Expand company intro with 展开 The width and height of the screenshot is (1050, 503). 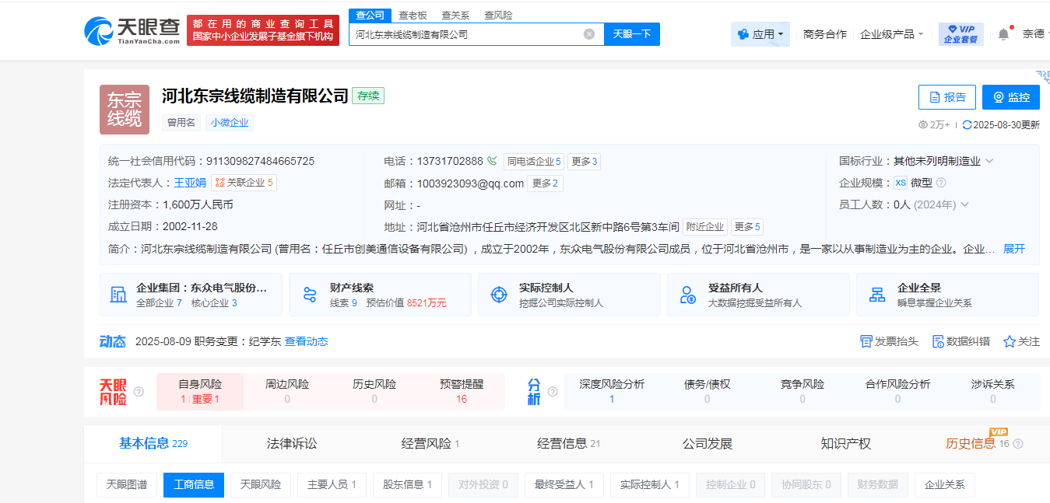tap(1013, 249)
